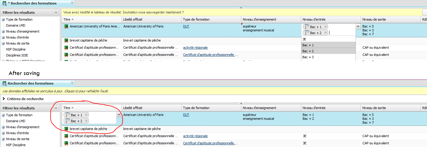
Task: Toggle the Niveau d'entrée combo box arrow
Action: (358, 26)
